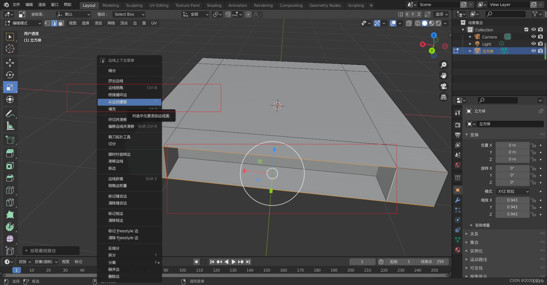Open the Render properties tab

(x=458, y=125)
